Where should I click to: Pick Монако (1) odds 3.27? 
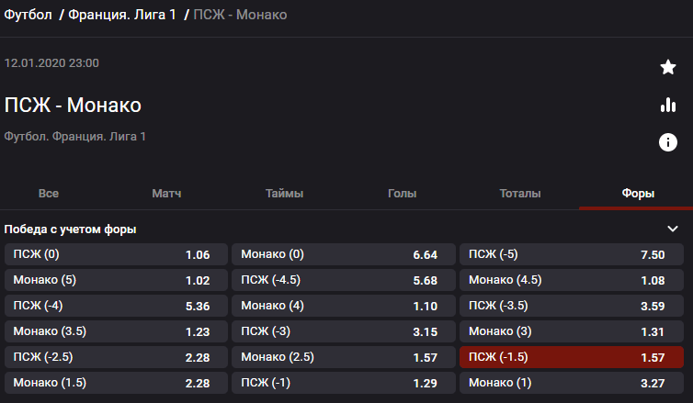point(572,383)
